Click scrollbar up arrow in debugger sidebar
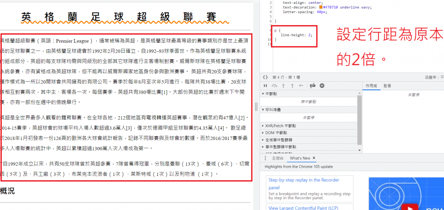Image resolution: width=444 pixels, height=210 pixels. point(359,93)
